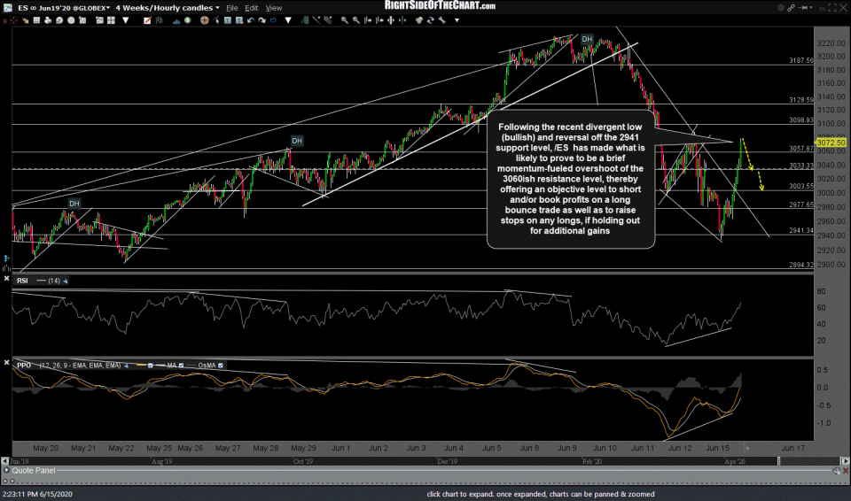Expand the toolbar triangle after the blue arrow
This screenshot has height=501, width=851.
[287, 20]
